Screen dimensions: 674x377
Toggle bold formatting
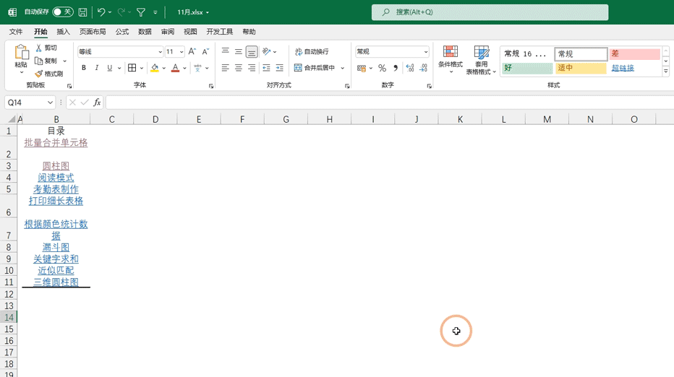pyautogui.click(x=84, y=68)
